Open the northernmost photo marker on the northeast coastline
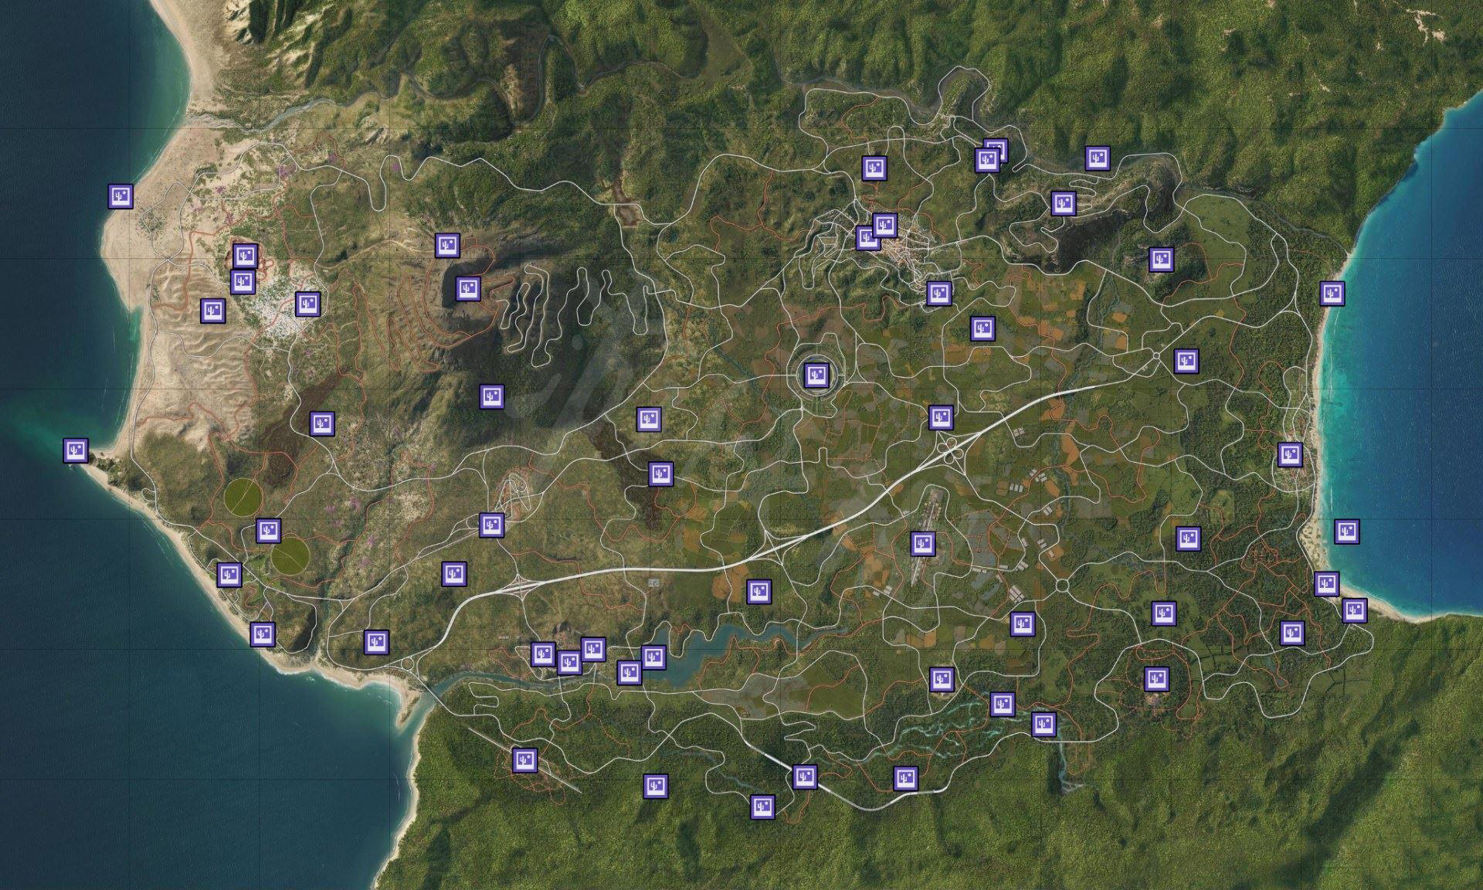Screen dimensions: 1483x890 click(1332, 293)
